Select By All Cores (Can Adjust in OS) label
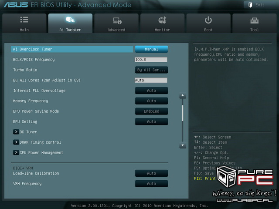The image size is (279, 209). (47, 80)
